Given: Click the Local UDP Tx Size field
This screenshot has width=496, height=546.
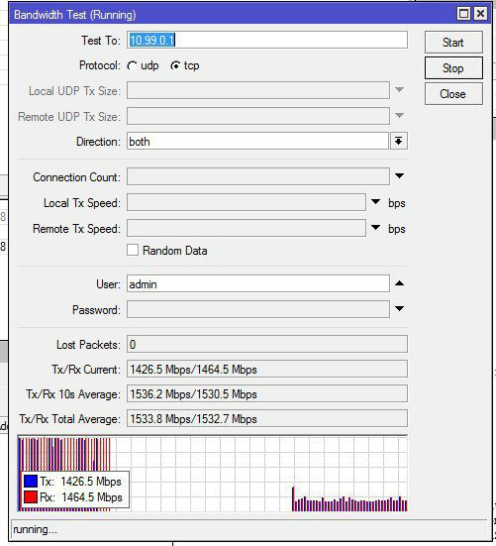Looking at the screenshot, I should (258, 90).
